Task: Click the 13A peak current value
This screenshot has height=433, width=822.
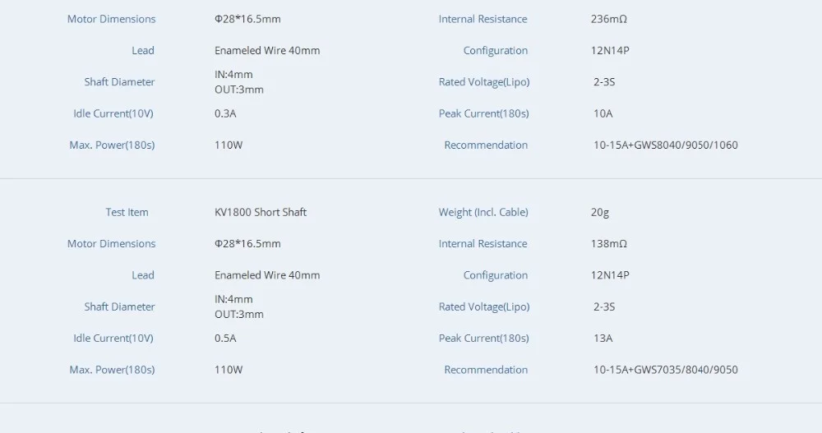Action: (603, 338)
